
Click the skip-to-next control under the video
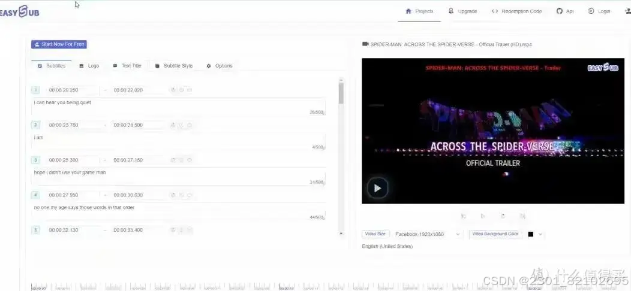pos(522,216)
